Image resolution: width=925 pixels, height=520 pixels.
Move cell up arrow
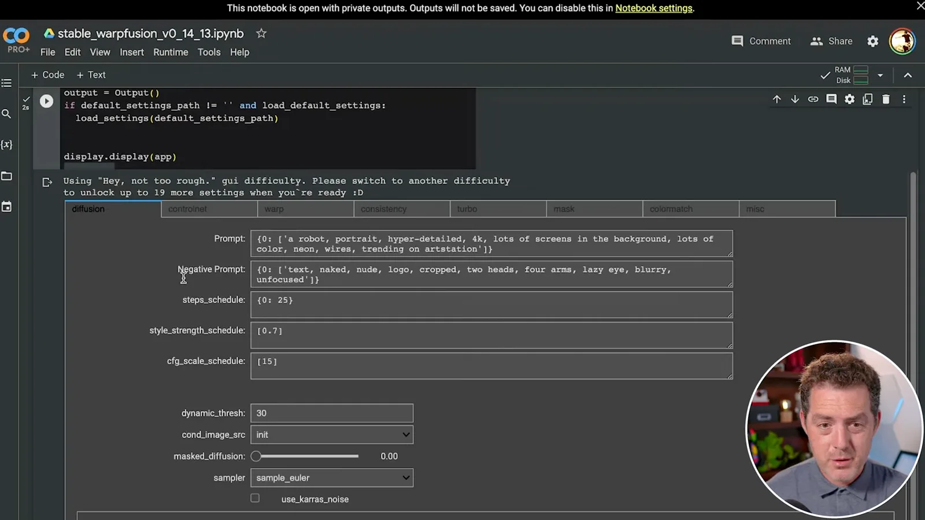(777, 99)
